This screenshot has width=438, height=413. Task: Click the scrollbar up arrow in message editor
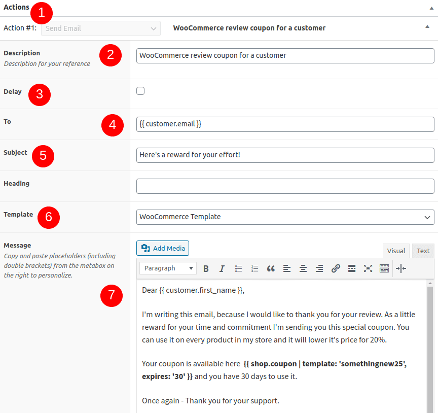(430, 283)
